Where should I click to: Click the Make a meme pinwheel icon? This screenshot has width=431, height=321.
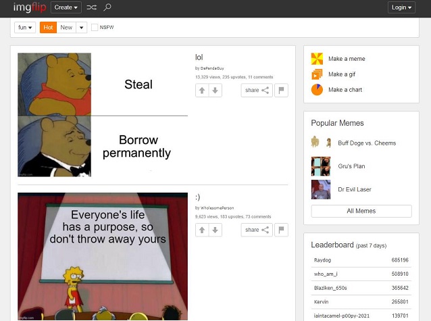[317, 59]
